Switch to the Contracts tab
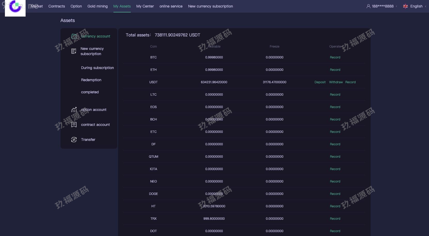 [x=57, y=6]
